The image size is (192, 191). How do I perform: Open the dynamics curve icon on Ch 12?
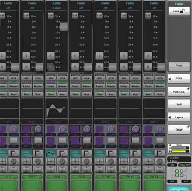[160, 153]
